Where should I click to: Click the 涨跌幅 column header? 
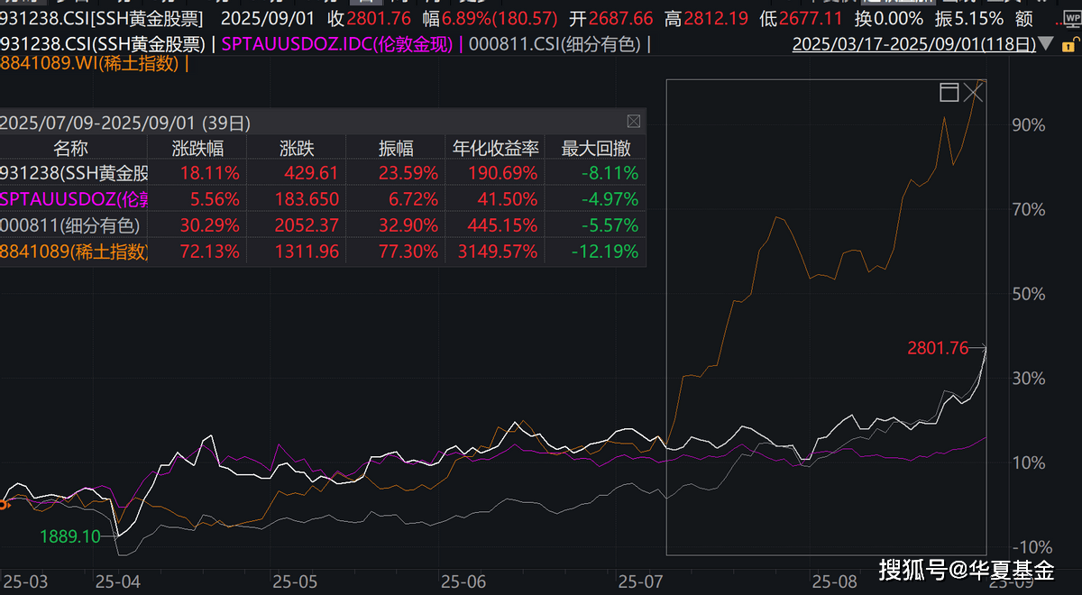[199, 148]
